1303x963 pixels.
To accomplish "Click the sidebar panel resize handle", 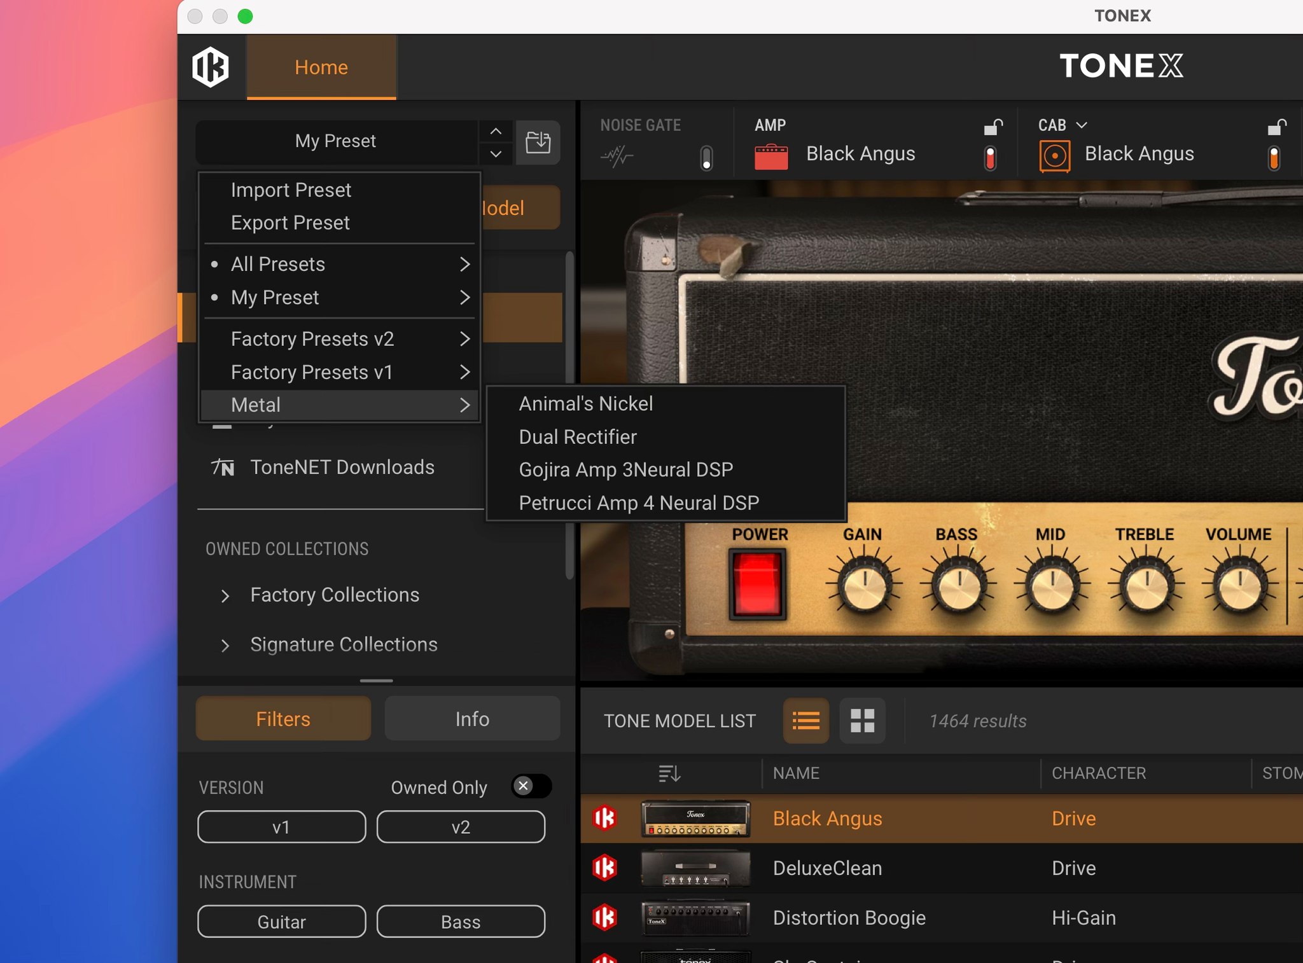I will (x=377, y=681).
